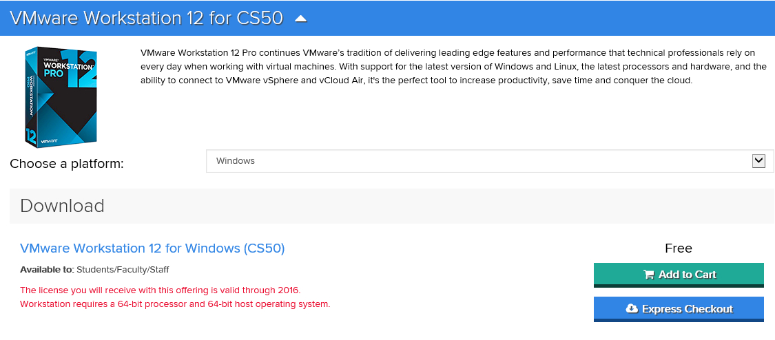Click the platform dropdown arrow button
775x340 pixels.
coord(758,161)
